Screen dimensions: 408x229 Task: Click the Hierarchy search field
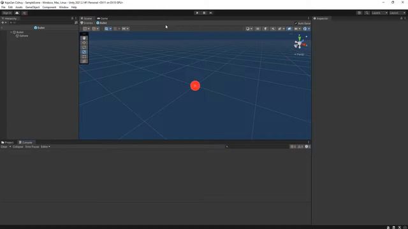[x=41, y=23]
